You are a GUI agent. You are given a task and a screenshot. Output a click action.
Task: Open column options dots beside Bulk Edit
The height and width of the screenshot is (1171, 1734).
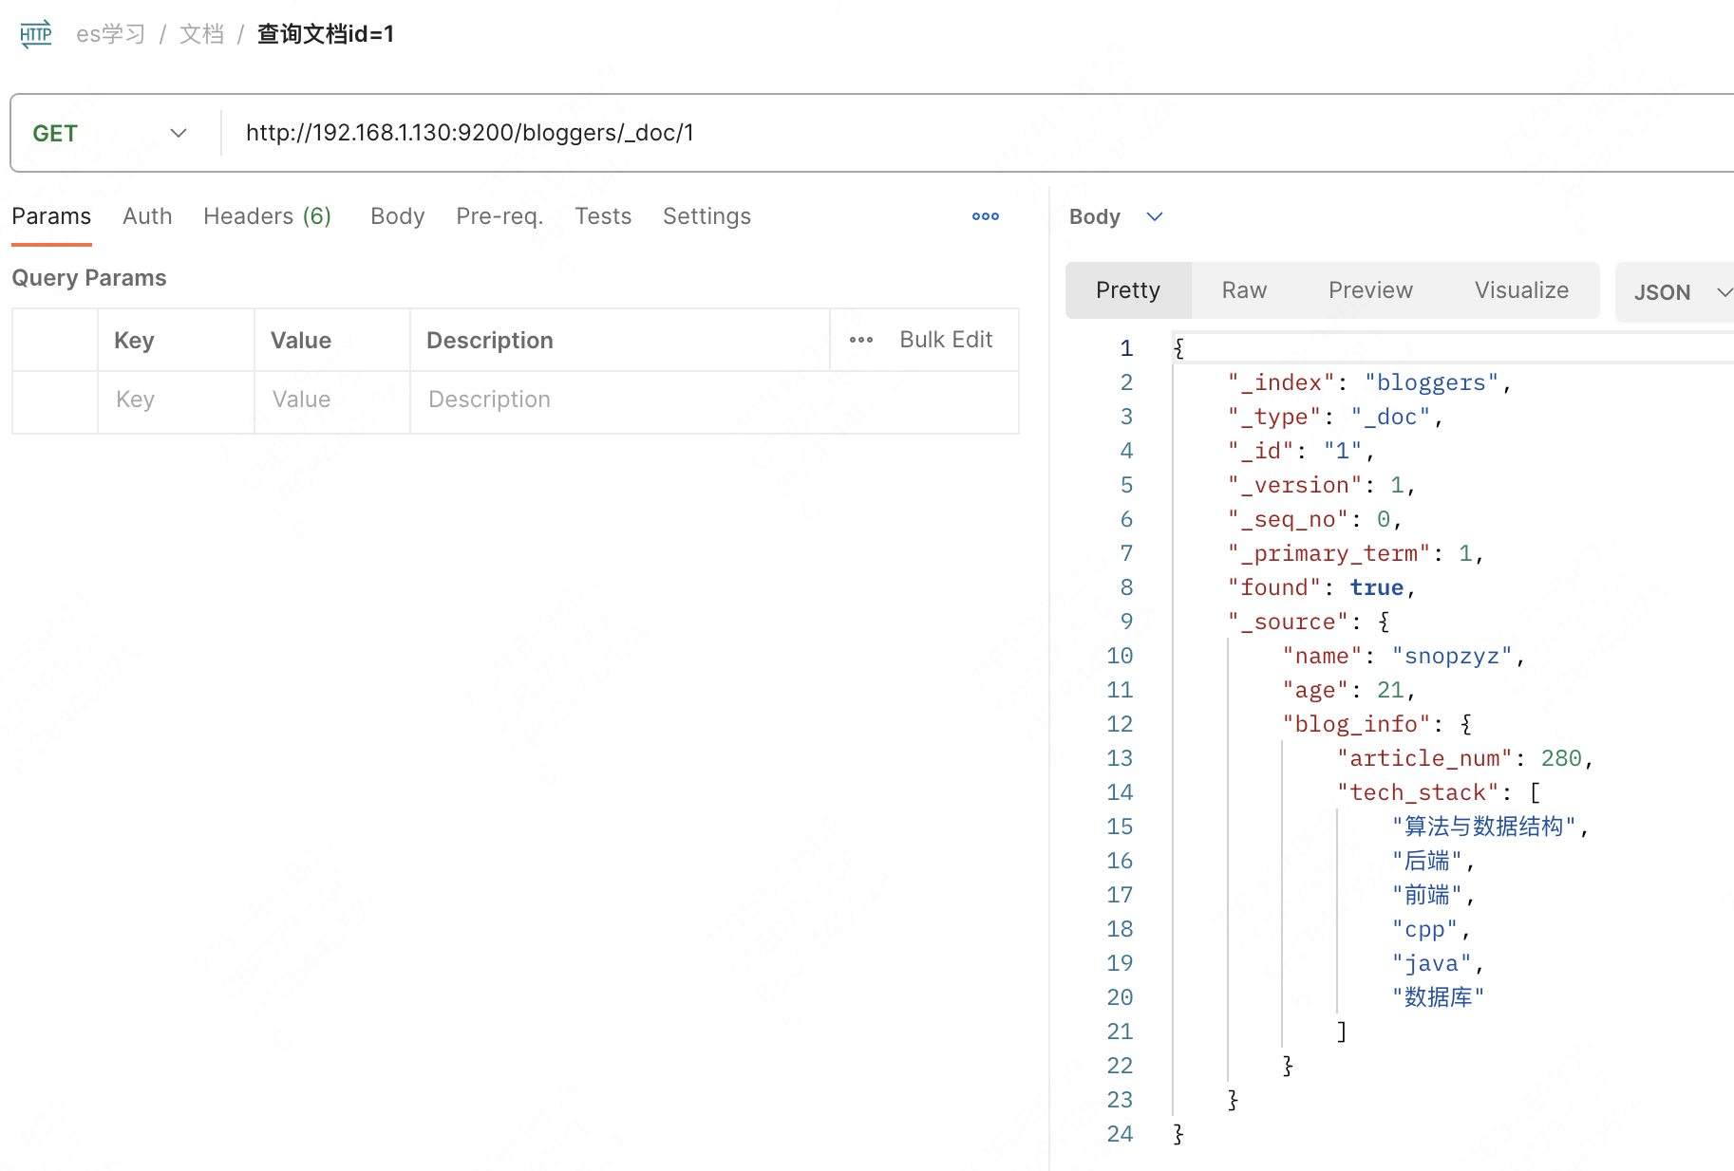pos(861,340)
